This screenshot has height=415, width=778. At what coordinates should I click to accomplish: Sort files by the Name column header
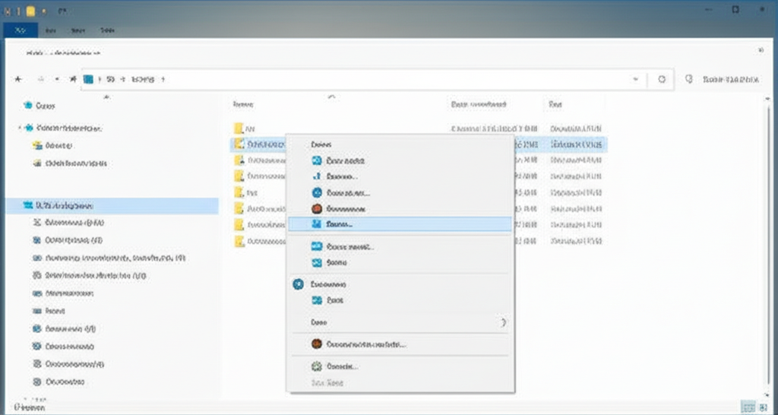point(243,104)
